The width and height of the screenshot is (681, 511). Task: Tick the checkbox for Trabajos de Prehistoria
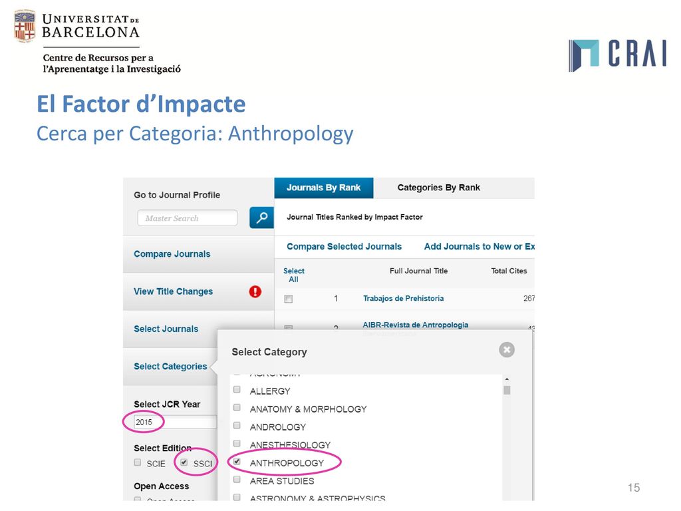tap(289, 299)
